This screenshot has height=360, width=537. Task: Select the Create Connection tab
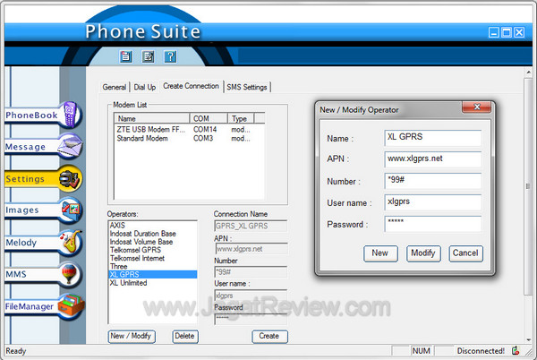click(191, 86)
